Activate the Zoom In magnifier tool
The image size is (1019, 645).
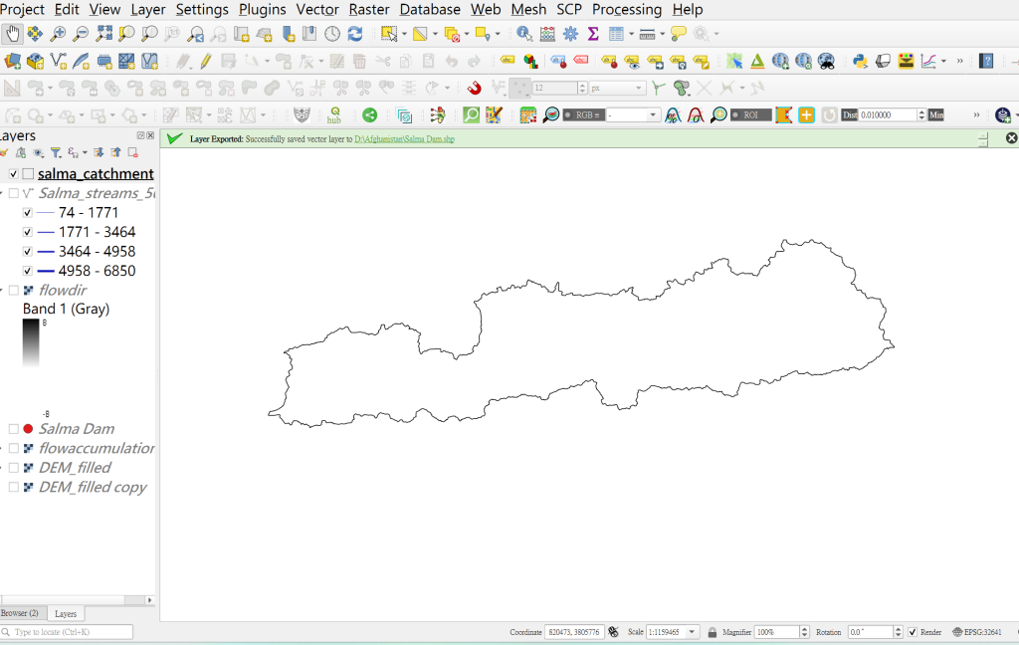58,34
